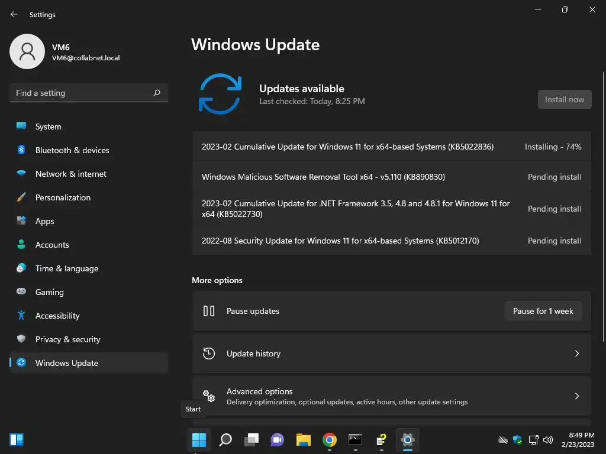The height and width of the screenshot is (454, 606).
Task: Click the VM6@collabnet.local account name
Action: [86, 58]
